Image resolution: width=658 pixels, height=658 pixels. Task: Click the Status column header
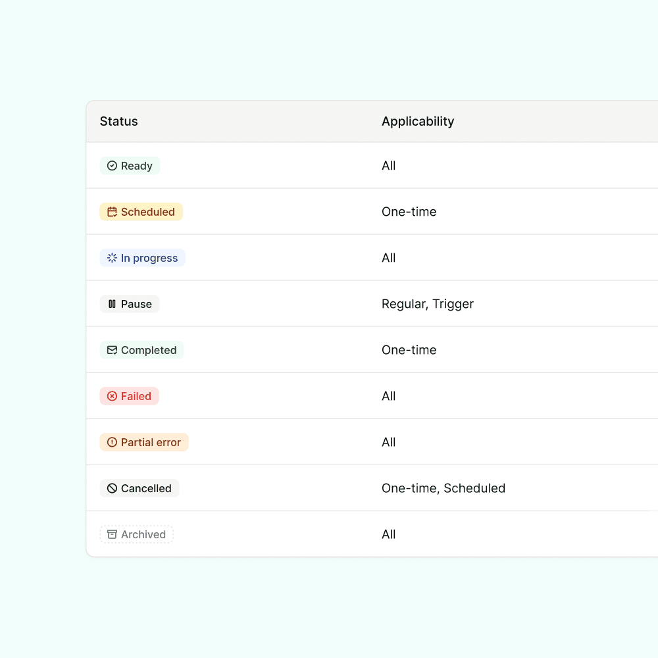click(x=118, y=121)
